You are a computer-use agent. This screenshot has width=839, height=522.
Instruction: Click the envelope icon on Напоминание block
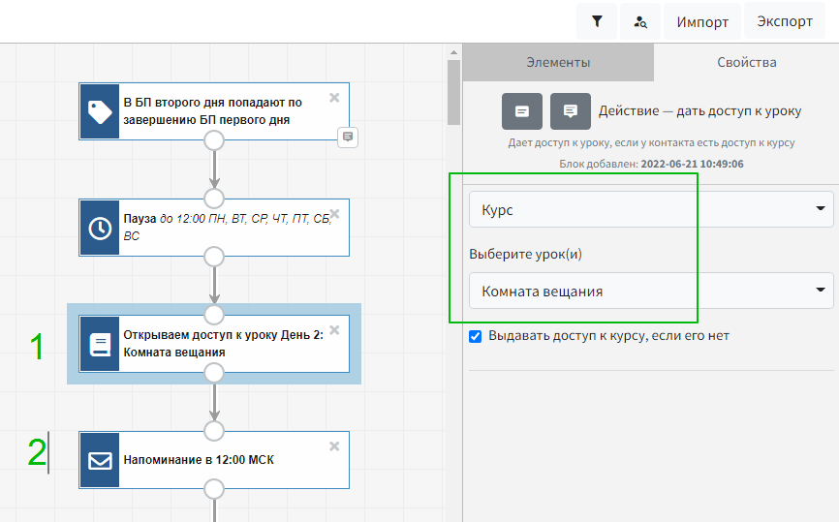pyautogui.click(x=100, y=460)
